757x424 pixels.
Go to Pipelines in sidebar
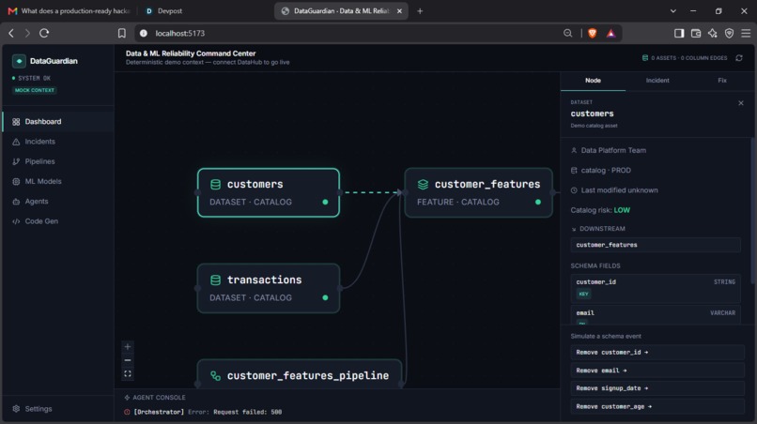[x=58, y=161]
